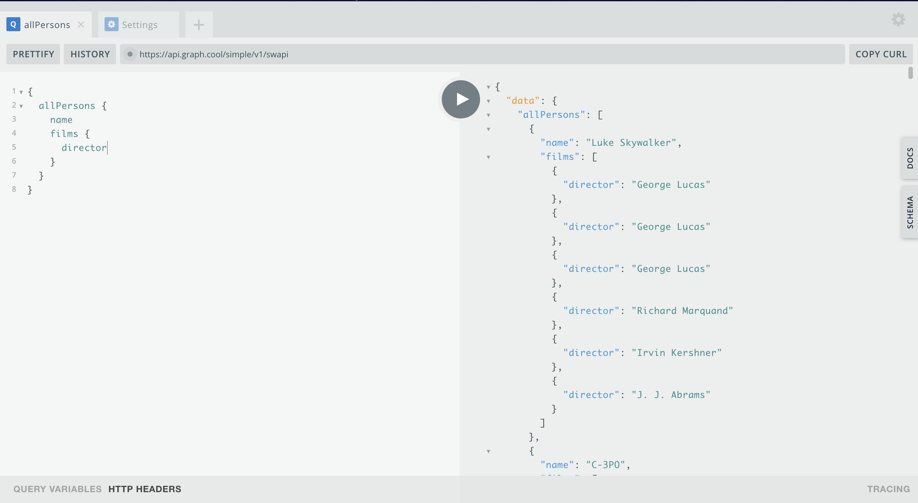Screen dimensions: 918x503
Task: Open the DOCS side panel
Action: [x=910, y=158]
